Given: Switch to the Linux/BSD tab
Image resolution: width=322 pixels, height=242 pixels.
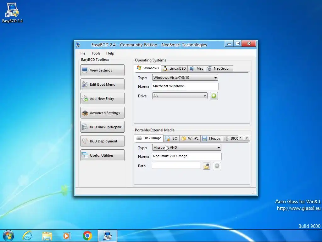Looking at the screenshot, I should coord(175,68).
